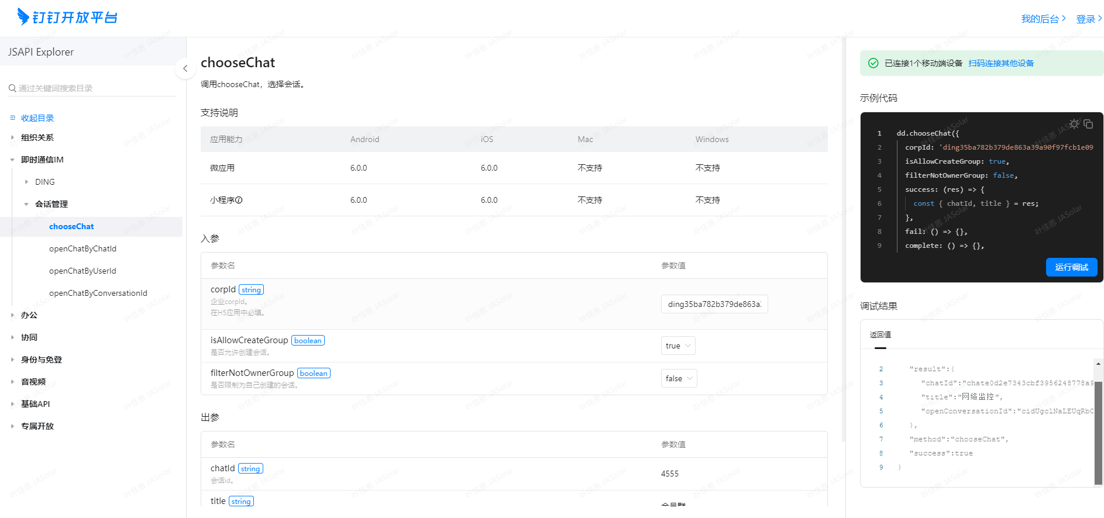Collapse the 即时通信IM tree node
The image size is (1104, 518).
click(x=12, y=160)
